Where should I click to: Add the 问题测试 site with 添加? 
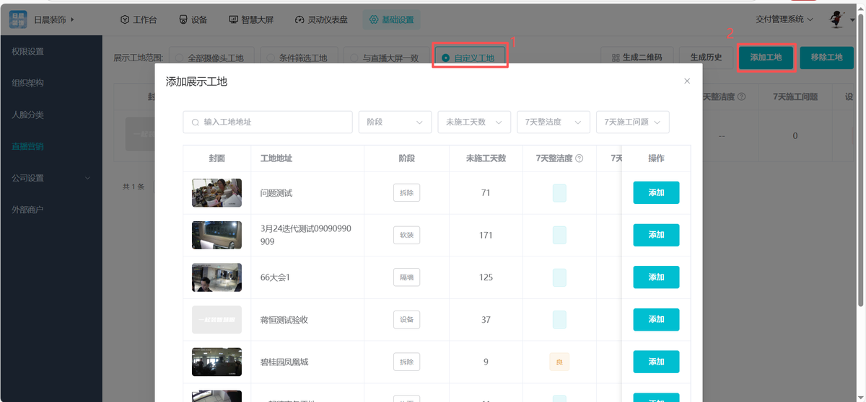[x=656, y=193]
